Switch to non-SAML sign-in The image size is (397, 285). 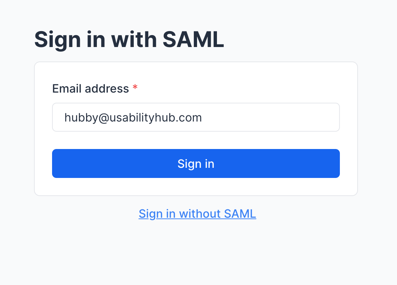tap(197, 214)
